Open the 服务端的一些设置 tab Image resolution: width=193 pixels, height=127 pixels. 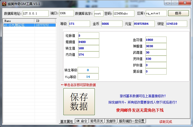131,121
